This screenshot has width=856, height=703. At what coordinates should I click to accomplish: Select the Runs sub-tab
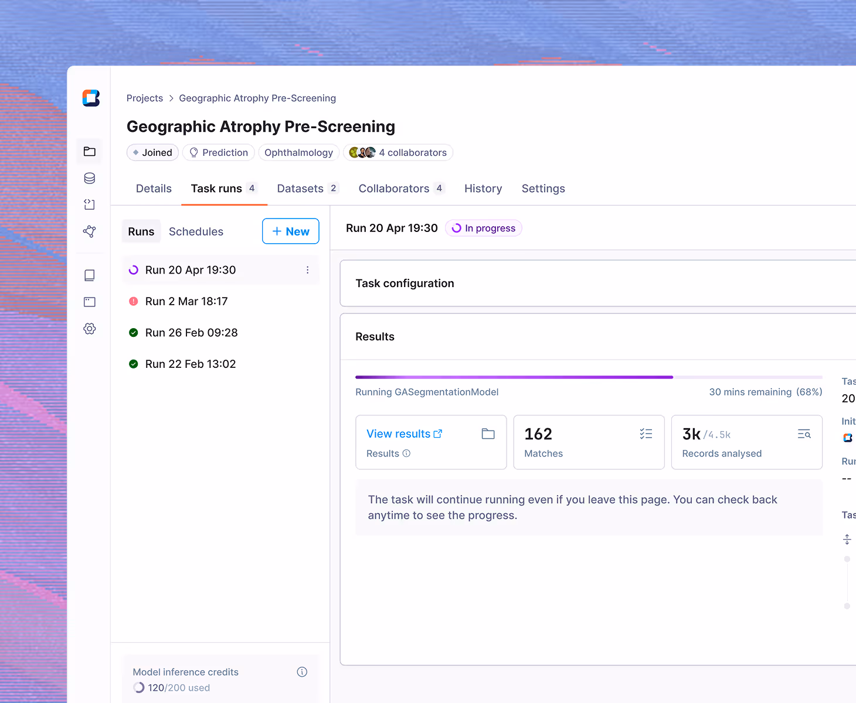point(141,231)
